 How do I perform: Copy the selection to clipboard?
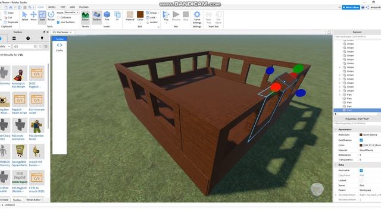(10, 12)
